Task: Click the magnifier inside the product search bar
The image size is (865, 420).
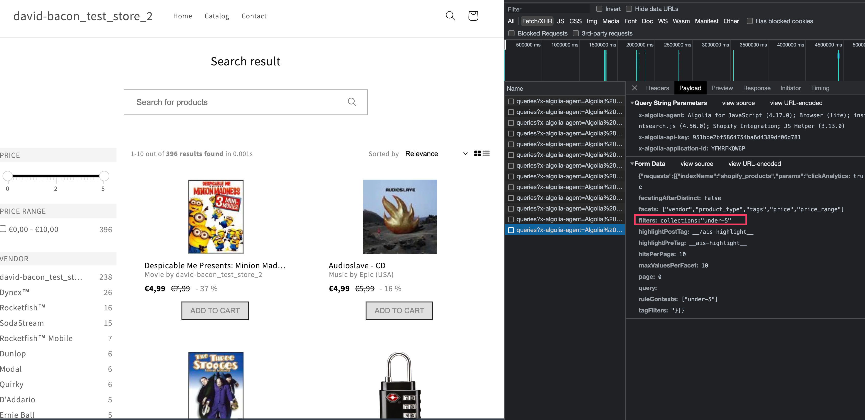Action: [352, 102]
